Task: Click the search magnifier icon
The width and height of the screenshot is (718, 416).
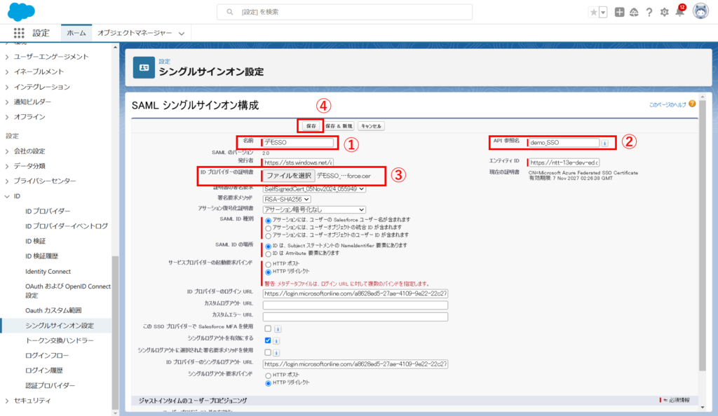Action: pyautogui.click(x=230, y=12)
